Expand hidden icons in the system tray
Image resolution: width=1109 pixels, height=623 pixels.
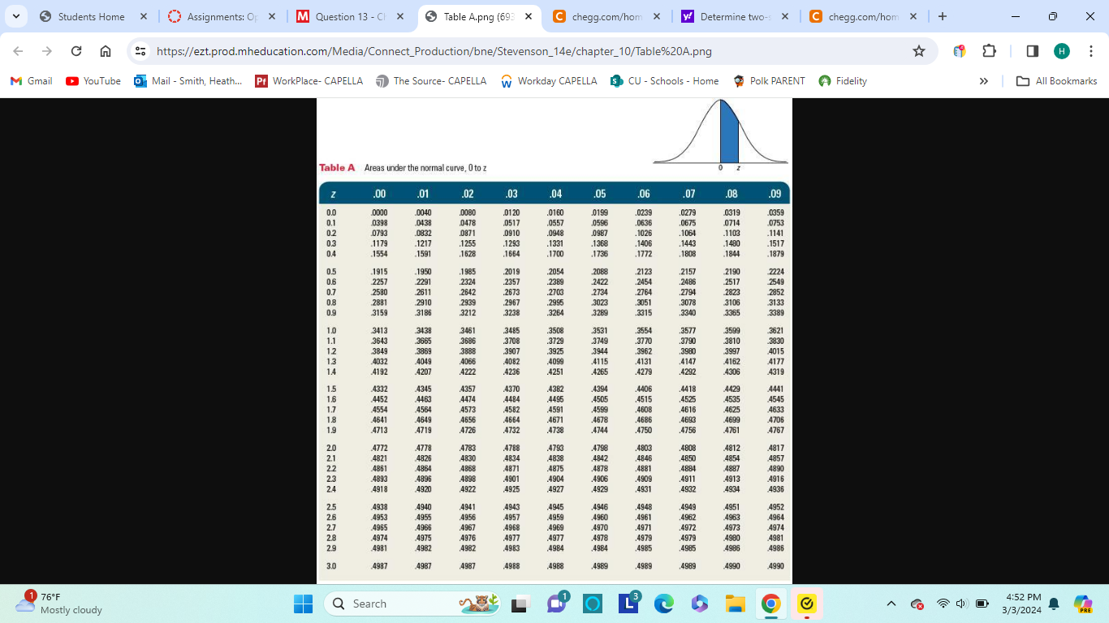pos(891,604)
